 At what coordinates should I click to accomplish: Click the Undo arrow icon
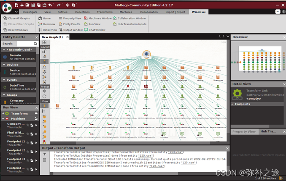pyautogui.click(x=50, y=5)
